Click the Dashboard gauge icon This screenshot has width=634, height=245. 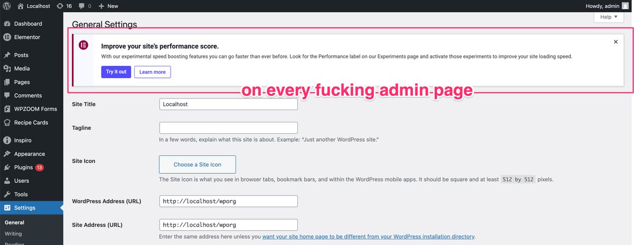tap(7, 24)
